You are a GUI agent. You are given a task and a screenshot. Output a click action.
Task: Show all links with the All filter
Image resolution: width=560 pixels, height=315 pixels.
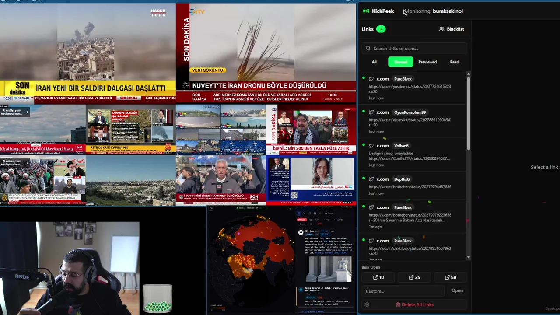374,62
